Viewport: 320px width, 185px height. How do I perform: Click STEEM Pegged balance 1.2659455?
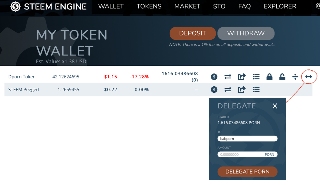pyautogui.click(x=68, y=90)
